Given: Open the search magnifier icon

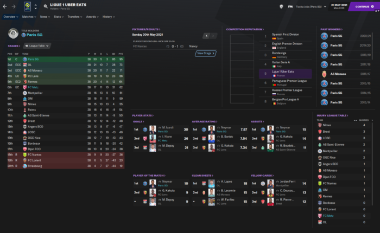Looking at the screenshot, I should click(x=46, y=7).
